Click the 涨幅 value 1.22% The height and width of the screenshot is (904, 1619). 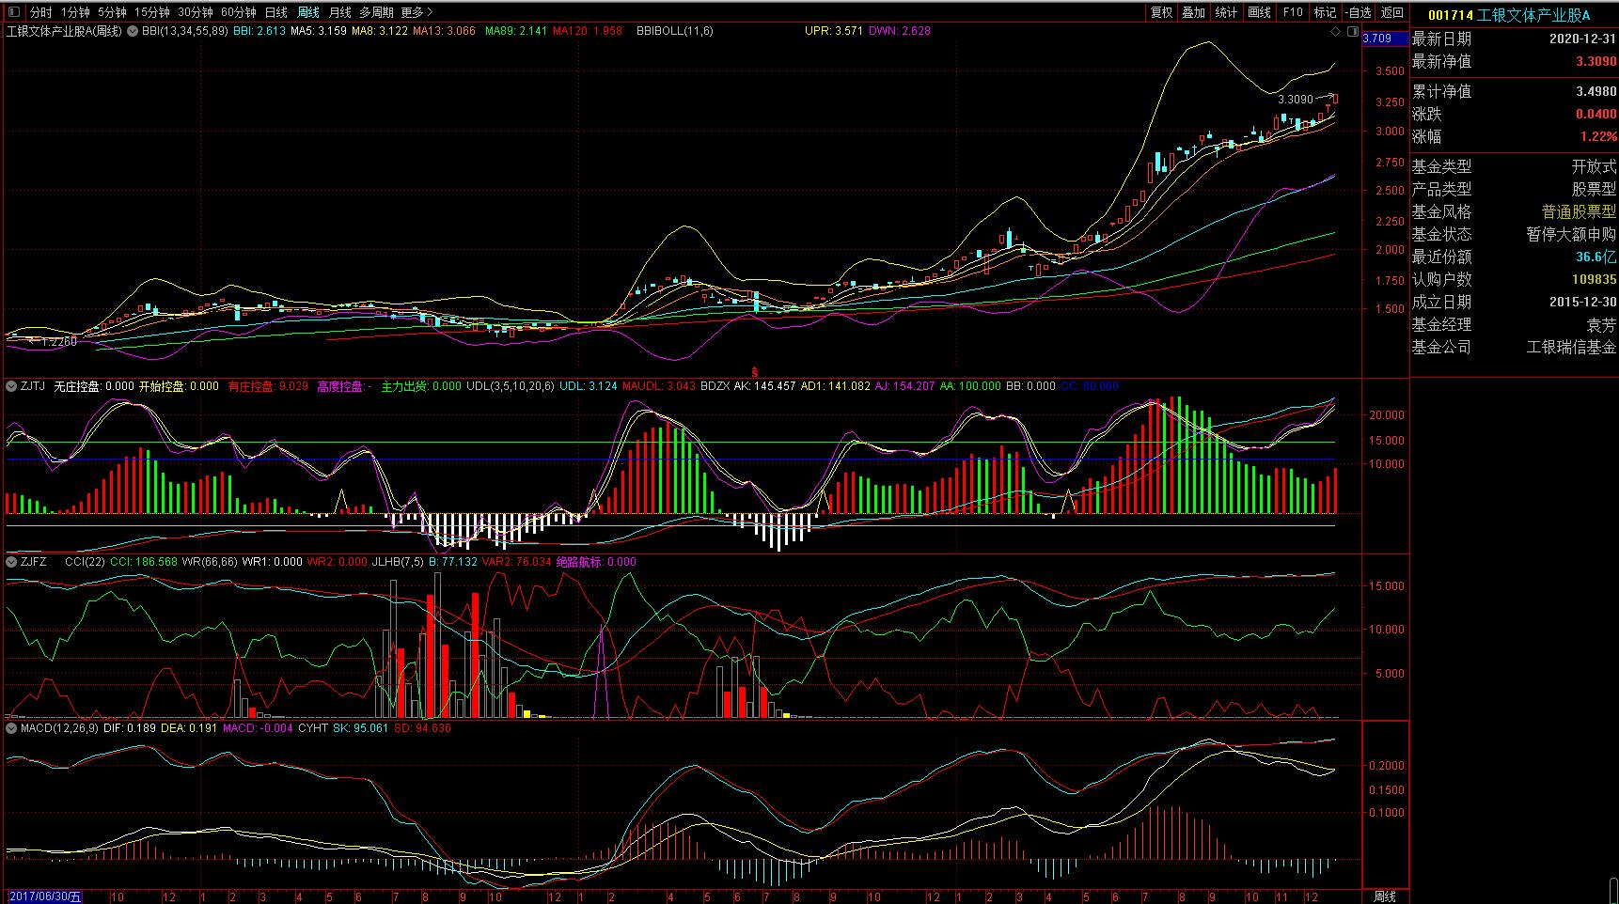point(1599,137)
